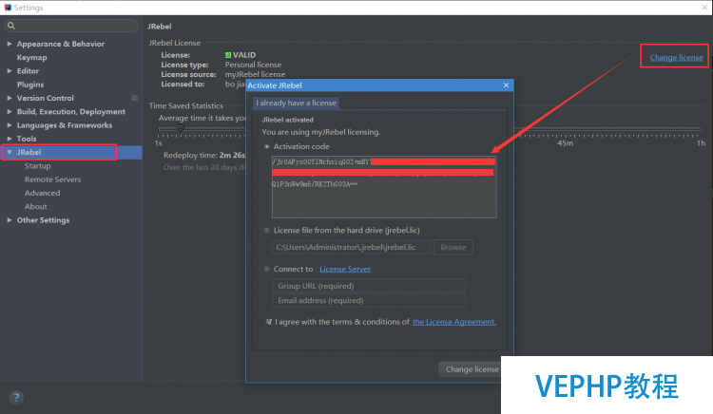713x414 pixels.
Task: Select the Appearance & Behavior category
Action: tap(61, 44)
